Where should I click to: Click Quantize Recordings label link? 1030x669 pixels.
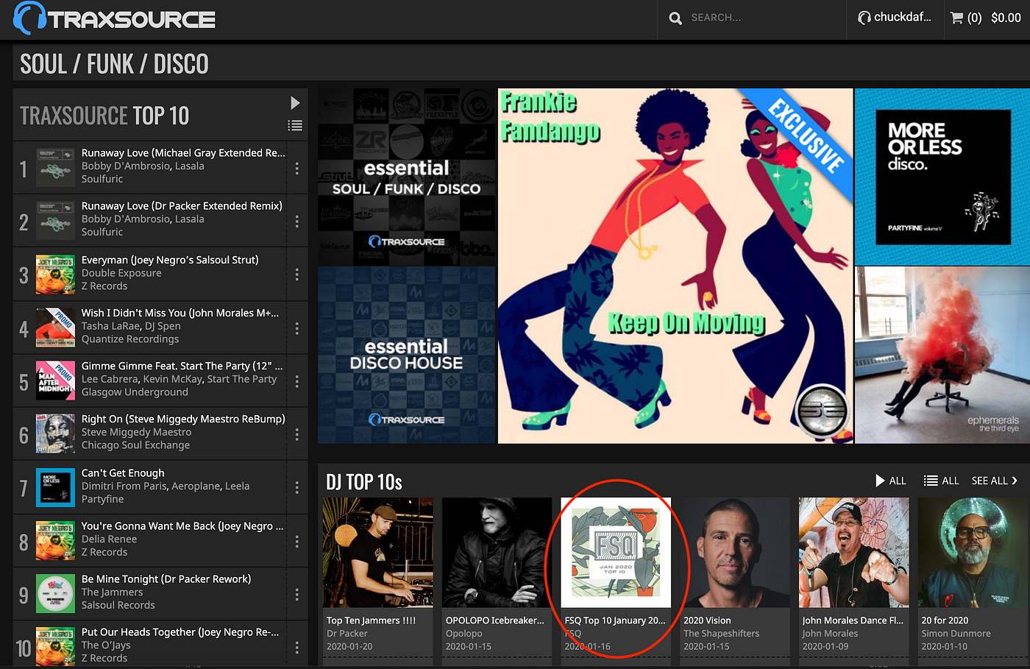(130, 339)
